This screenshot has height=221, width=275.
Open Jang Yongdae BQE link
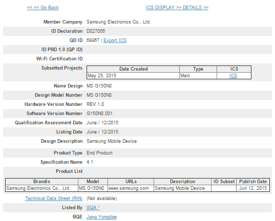[x=101, y=217]
